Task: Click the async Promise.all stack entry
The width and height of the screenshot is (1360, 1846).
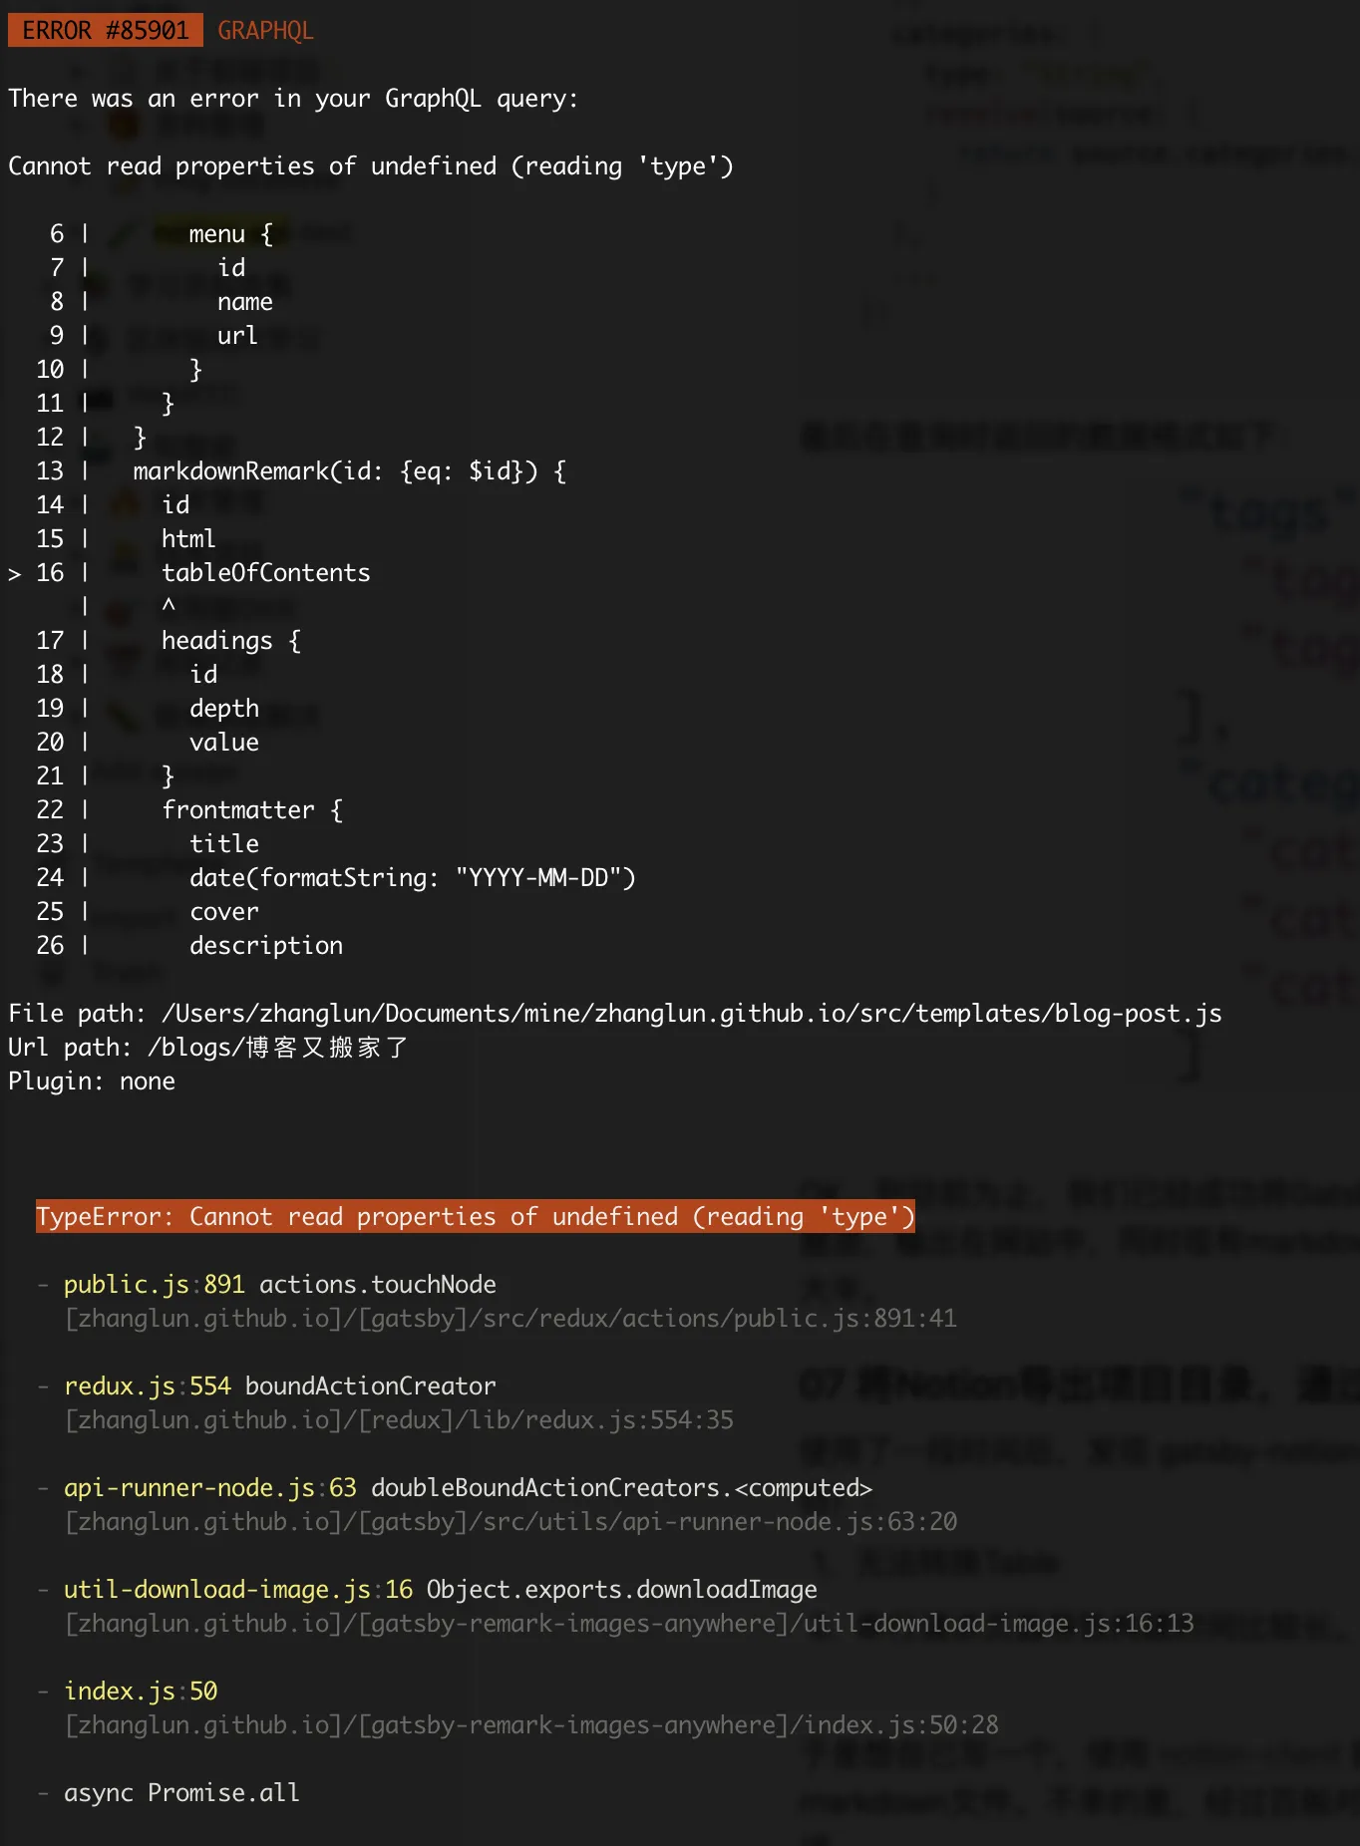Action: tap(181, 1792)
